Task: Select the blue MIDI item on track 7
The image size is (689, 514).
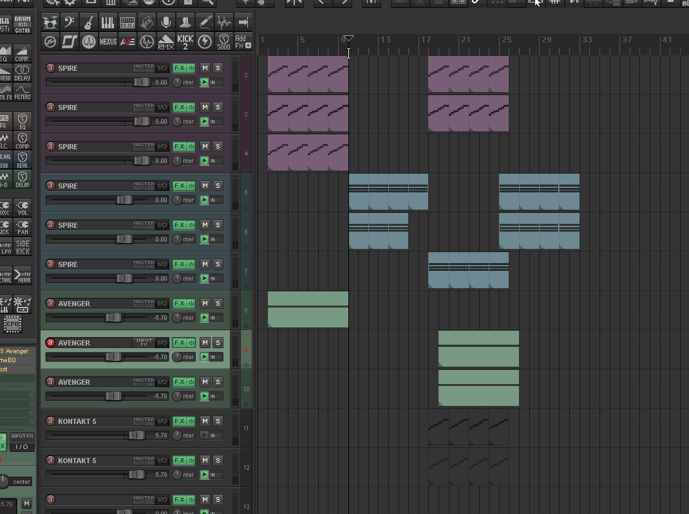Action: click(468, 270)
